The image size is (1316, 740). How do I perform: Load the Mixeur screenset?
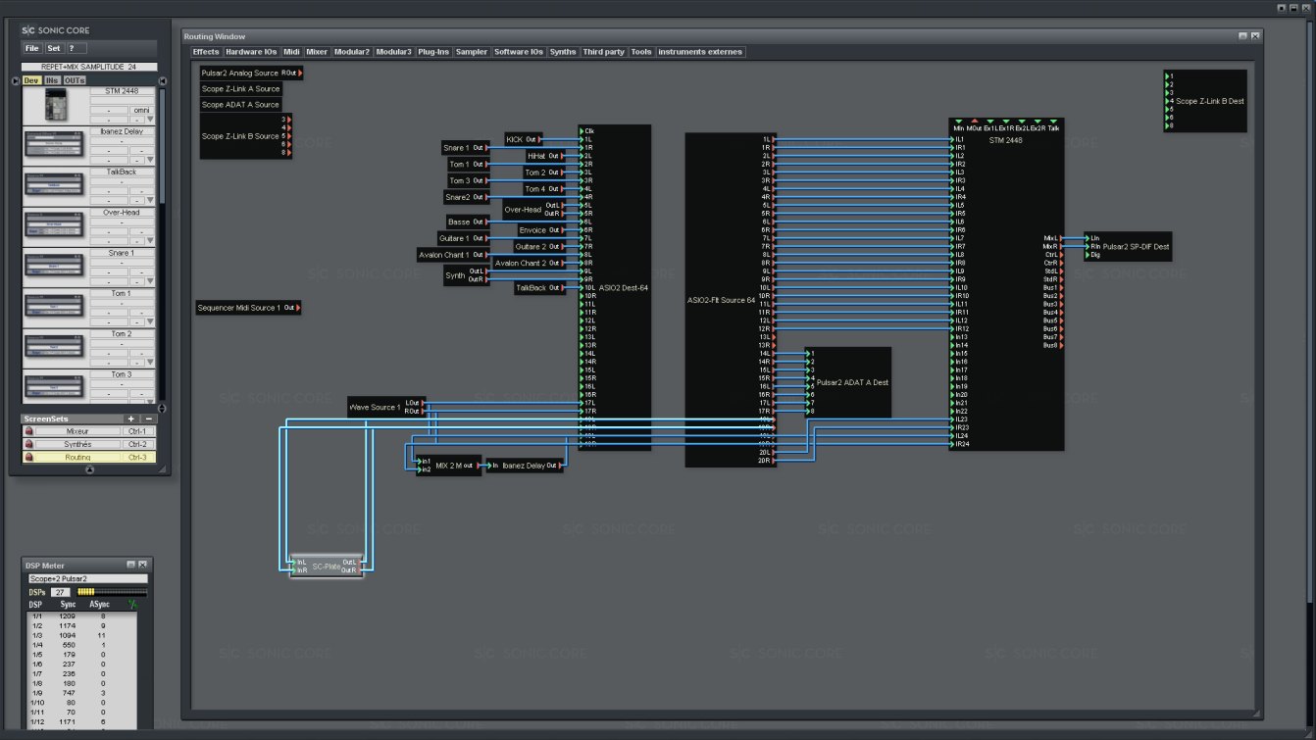tap(77, 431)
